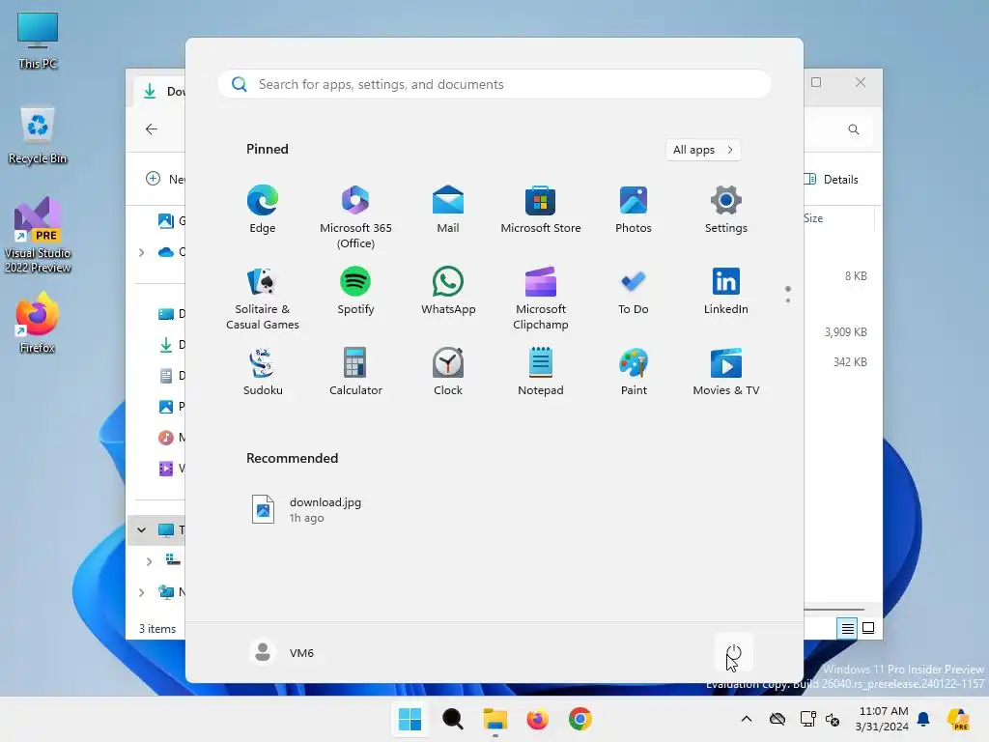Switch File Explorer to details list view
Viewport: 989px width, 742px height.
[x=847, y=628]
